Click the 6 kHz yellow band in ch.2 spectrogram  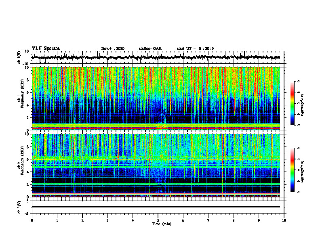(156, 158)
